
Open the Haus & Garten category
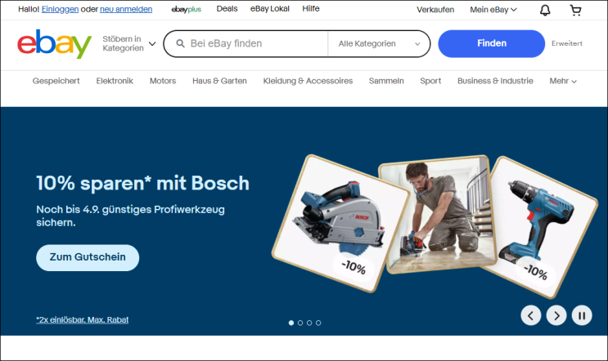pos(219,81)
